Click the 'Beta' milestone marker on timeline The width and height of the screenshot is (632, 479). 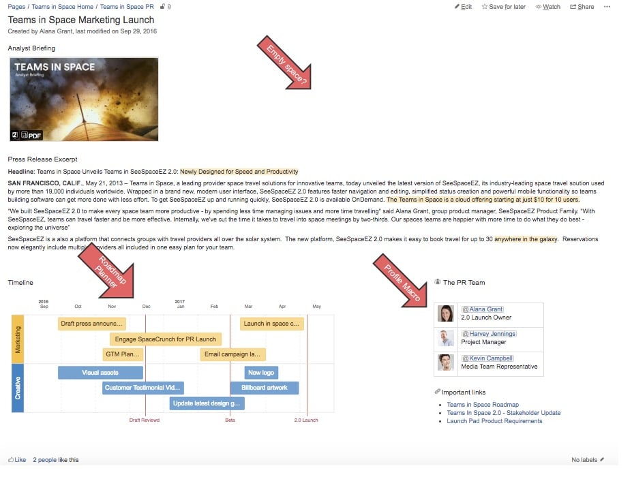click(230, 420)
